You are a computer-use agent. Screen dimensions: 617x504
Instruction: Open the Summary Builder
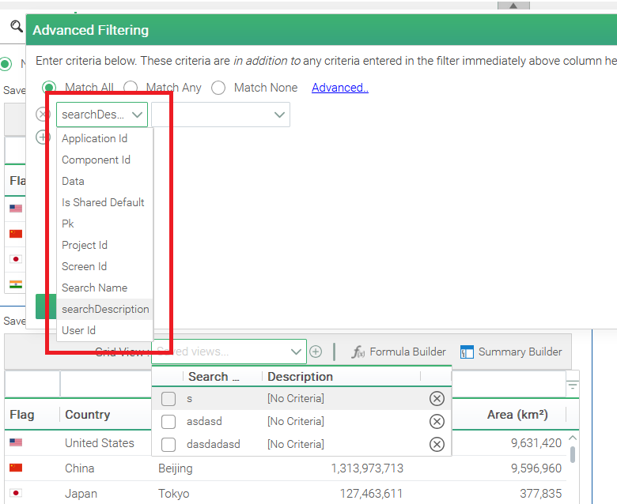[x=511, y=352]
